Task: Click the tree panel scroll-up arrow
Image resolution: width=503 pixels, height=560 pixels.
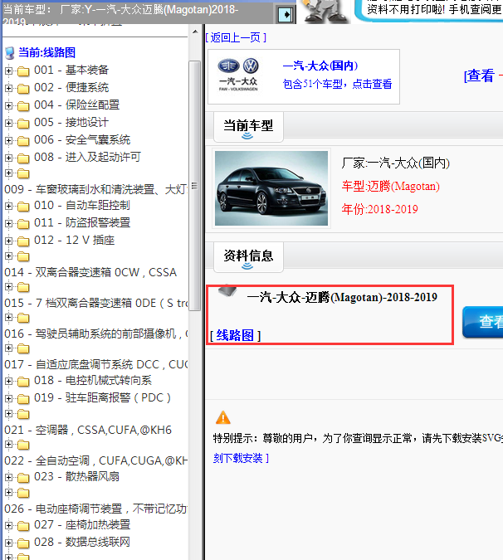Action: (x=195, y=32)
